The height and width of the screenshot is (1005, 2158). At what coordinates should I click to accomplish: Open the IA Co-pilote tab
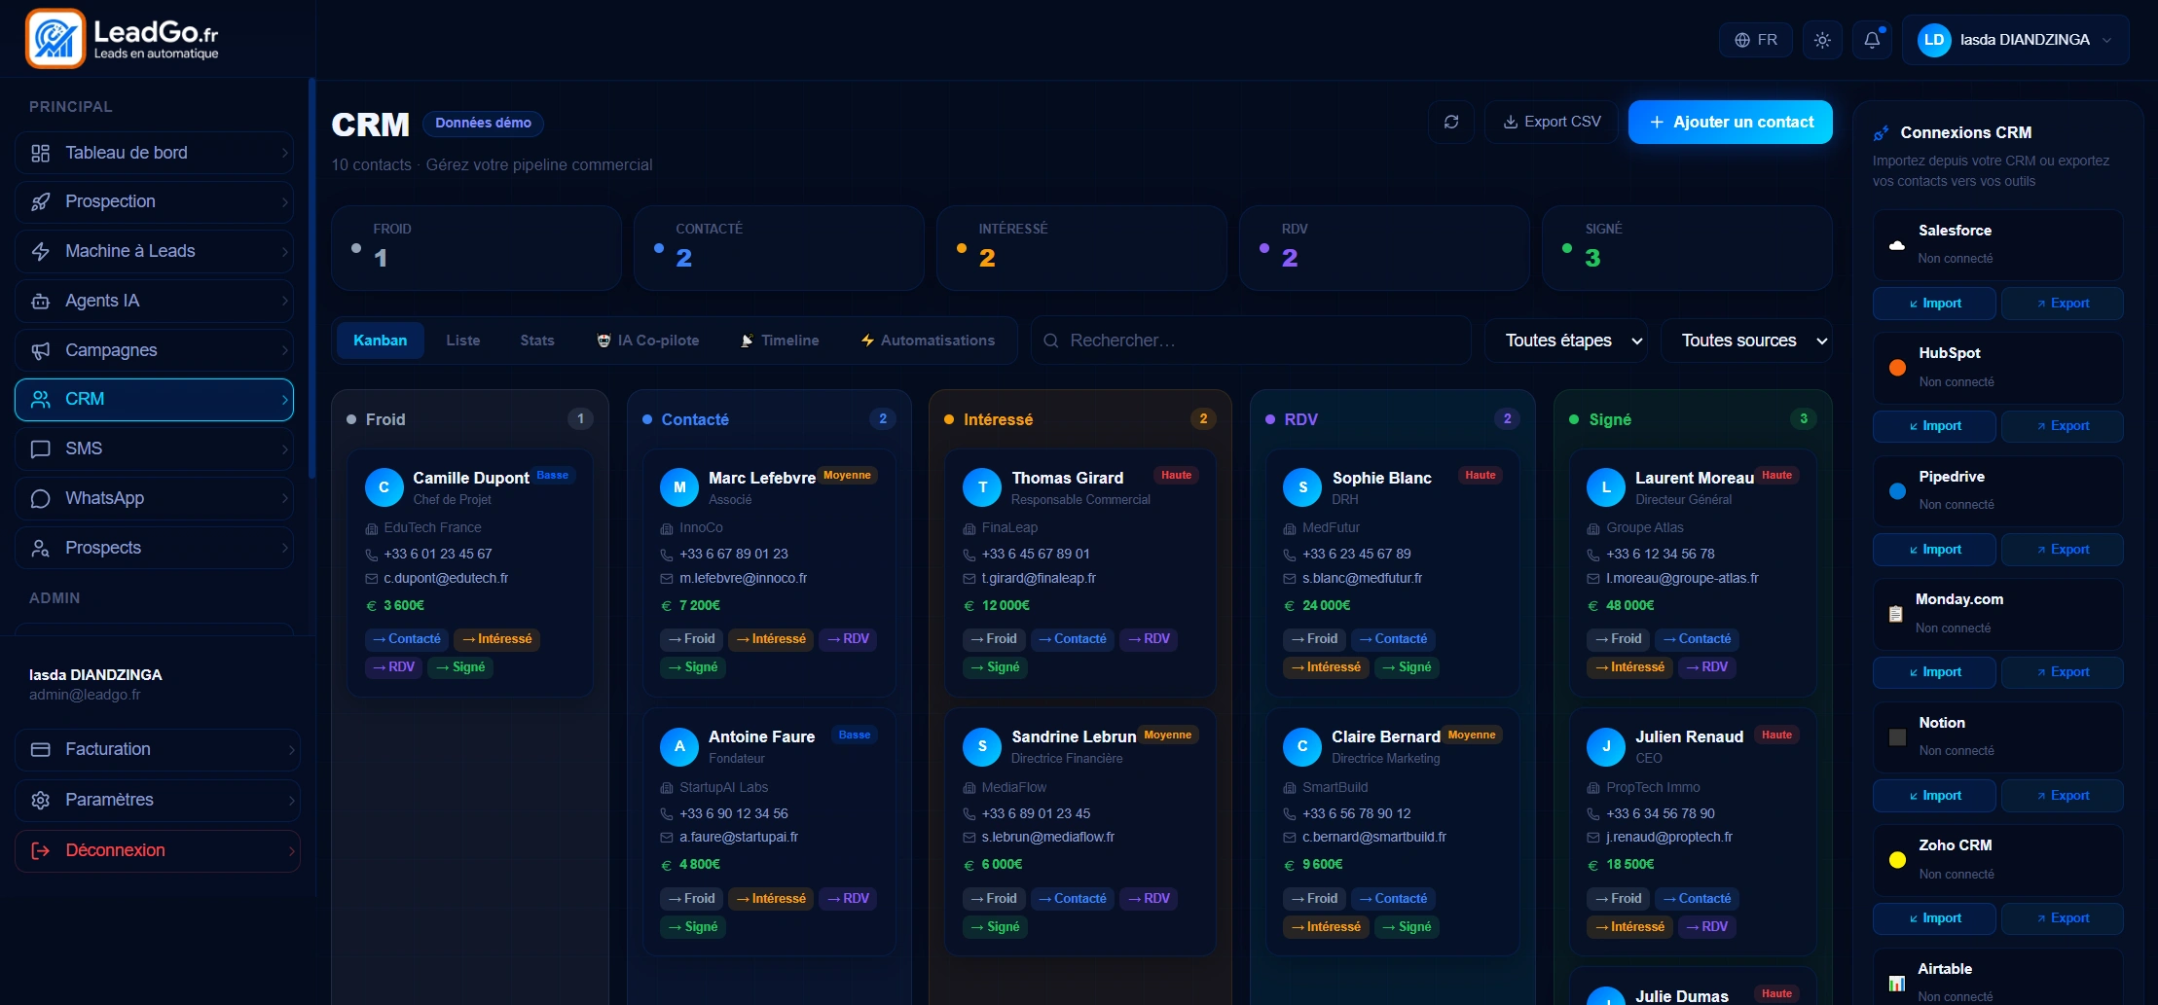(648, 341)
